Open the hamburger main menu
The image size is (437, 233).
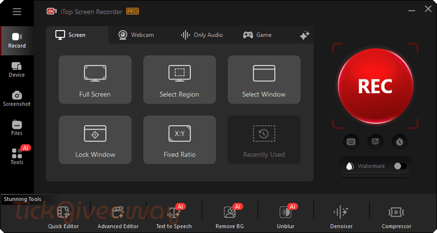16,12
